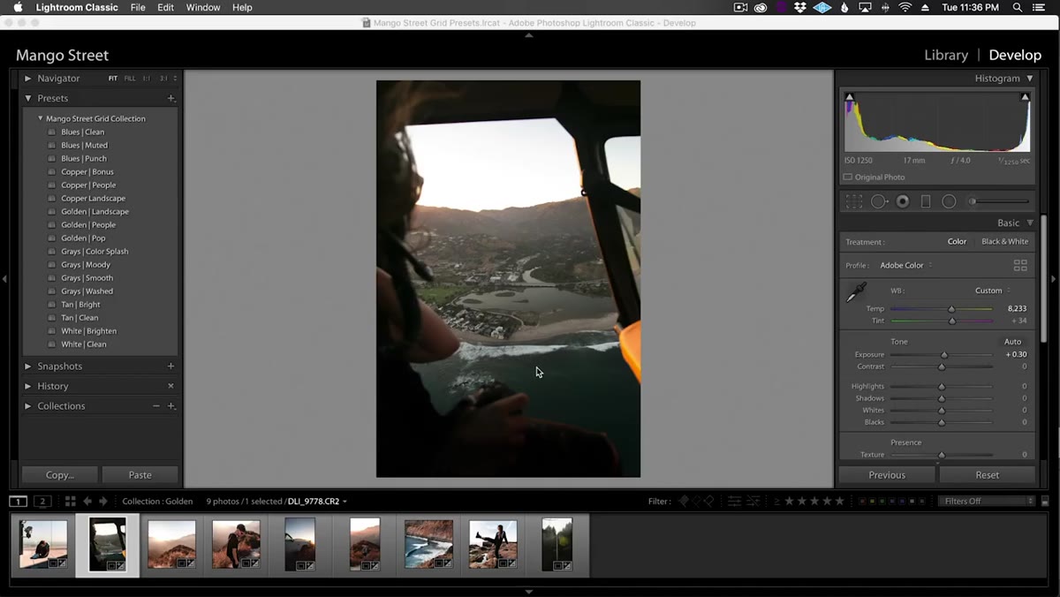Click the Grid view icon in filmstrip toolbar
Image resolution: width=1060 pixels, height=597 pixels.
(70, 501)
